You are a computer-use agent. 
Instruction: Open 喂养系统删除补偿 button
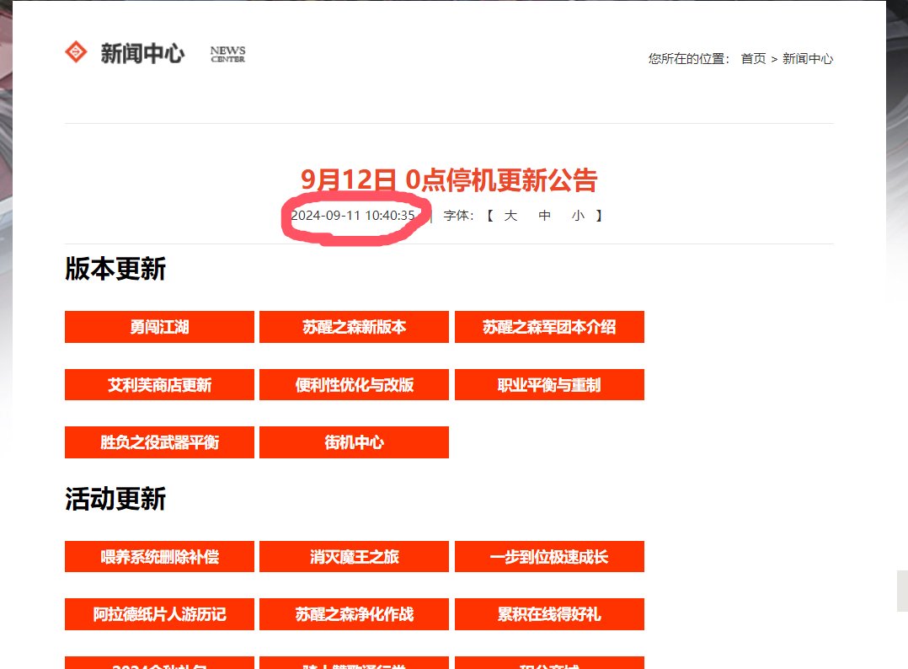coord(159,557)
